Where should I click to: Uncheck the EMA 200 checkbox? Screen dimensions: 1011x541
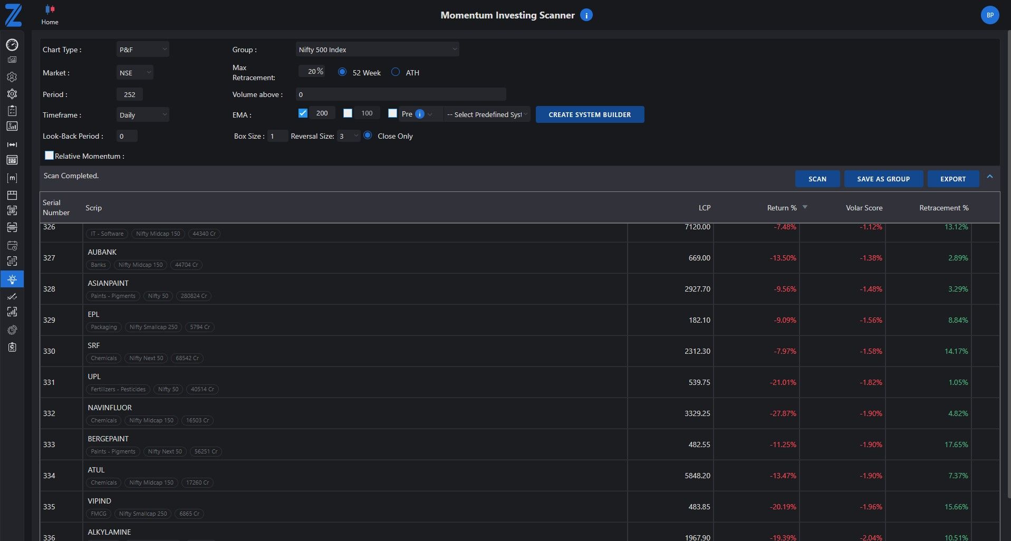coord(303,113)
